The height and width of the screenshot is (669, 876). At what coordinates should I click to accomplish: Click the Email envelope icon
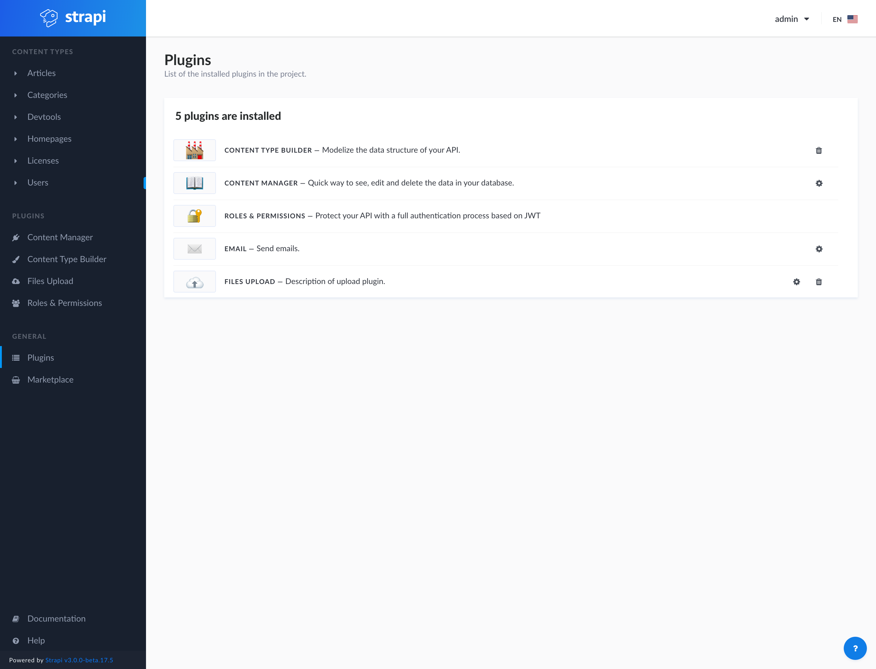194,249
